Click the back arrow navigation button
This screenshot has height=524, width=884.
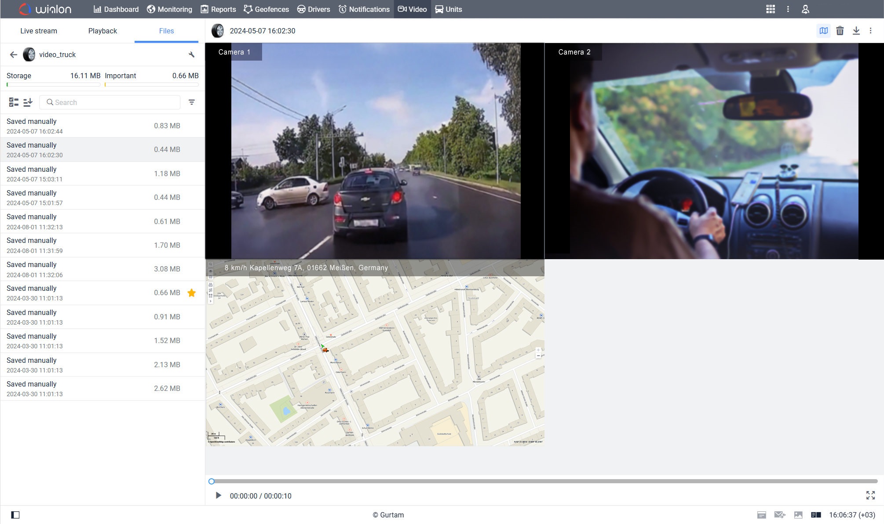point(13,54)
